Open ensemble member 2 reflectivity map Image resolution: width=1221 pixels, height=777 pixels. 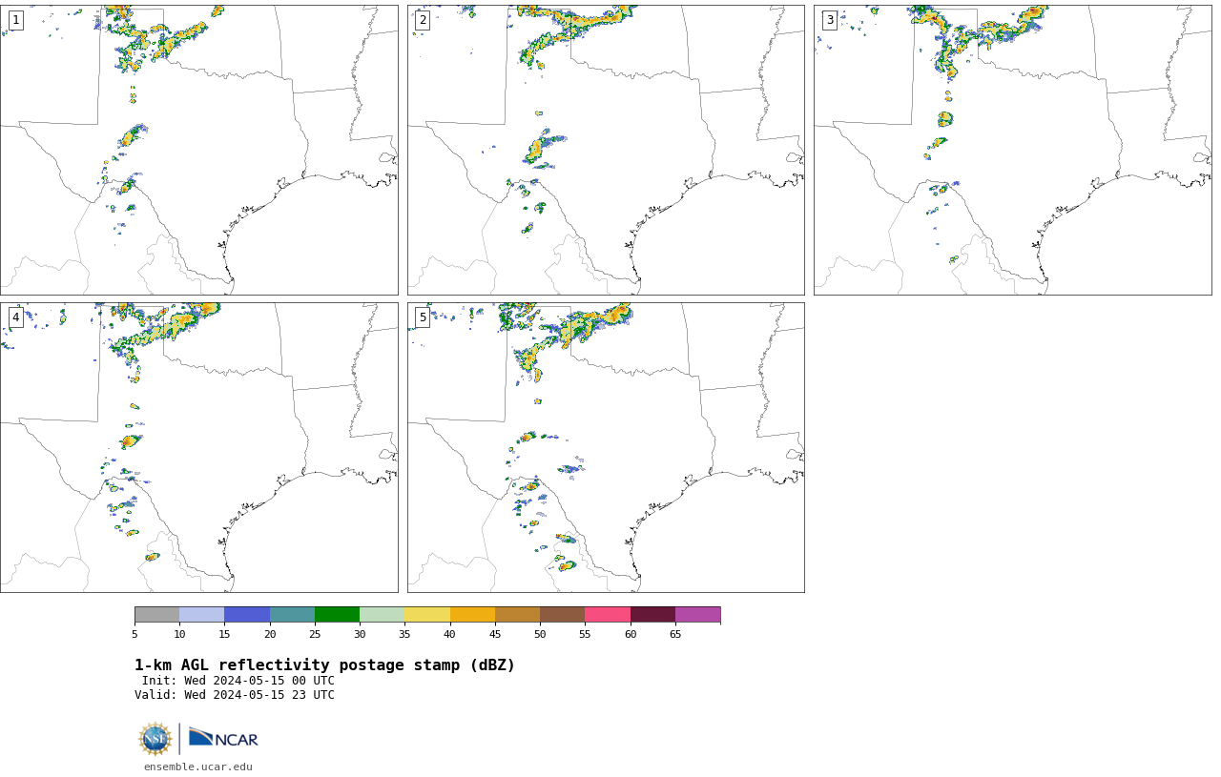coord(606,150)
